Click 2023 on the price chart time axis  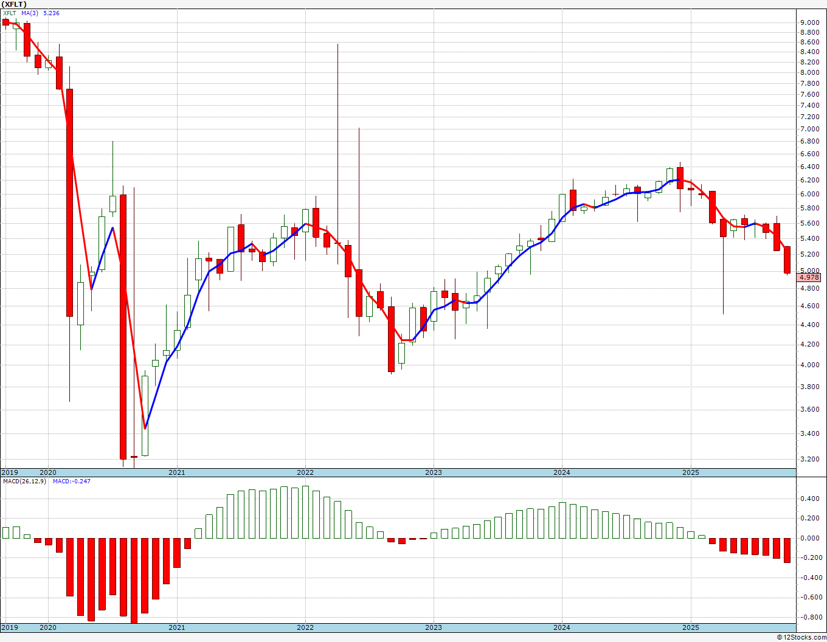(434, 472)
